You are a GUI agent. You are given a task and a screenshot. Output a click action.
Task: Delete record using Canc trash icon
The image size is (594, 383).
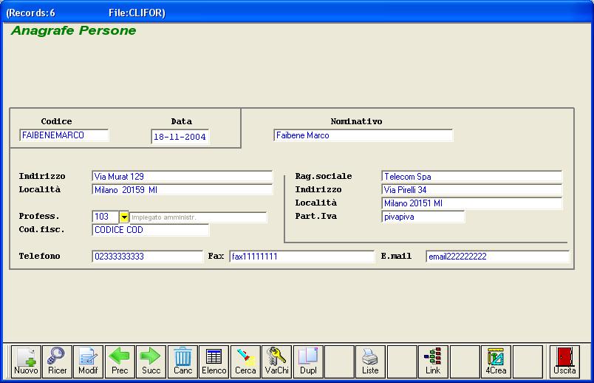[182, 360]
